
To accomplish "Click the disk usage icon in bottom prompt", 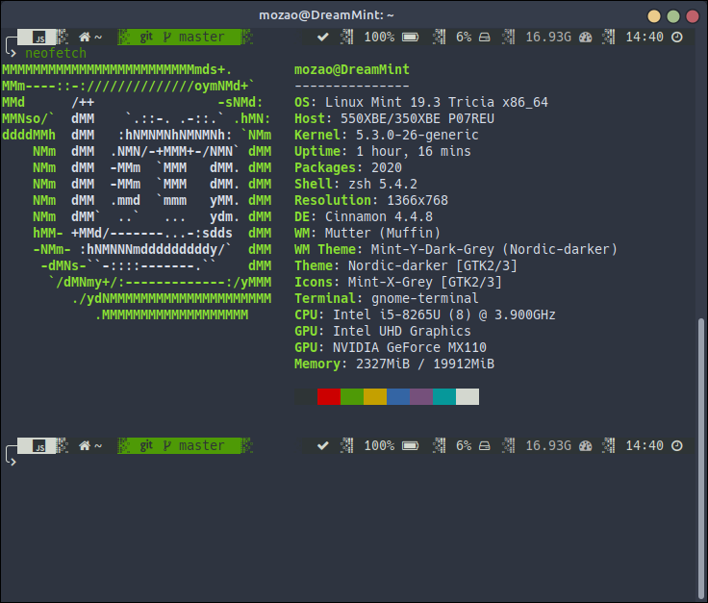I will (485, 446).
